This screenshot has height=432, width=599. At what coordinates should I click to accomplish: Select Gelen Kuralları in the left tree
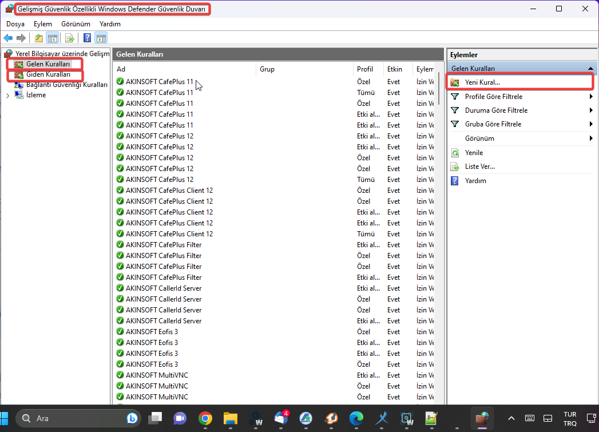[x=47, y=64]
